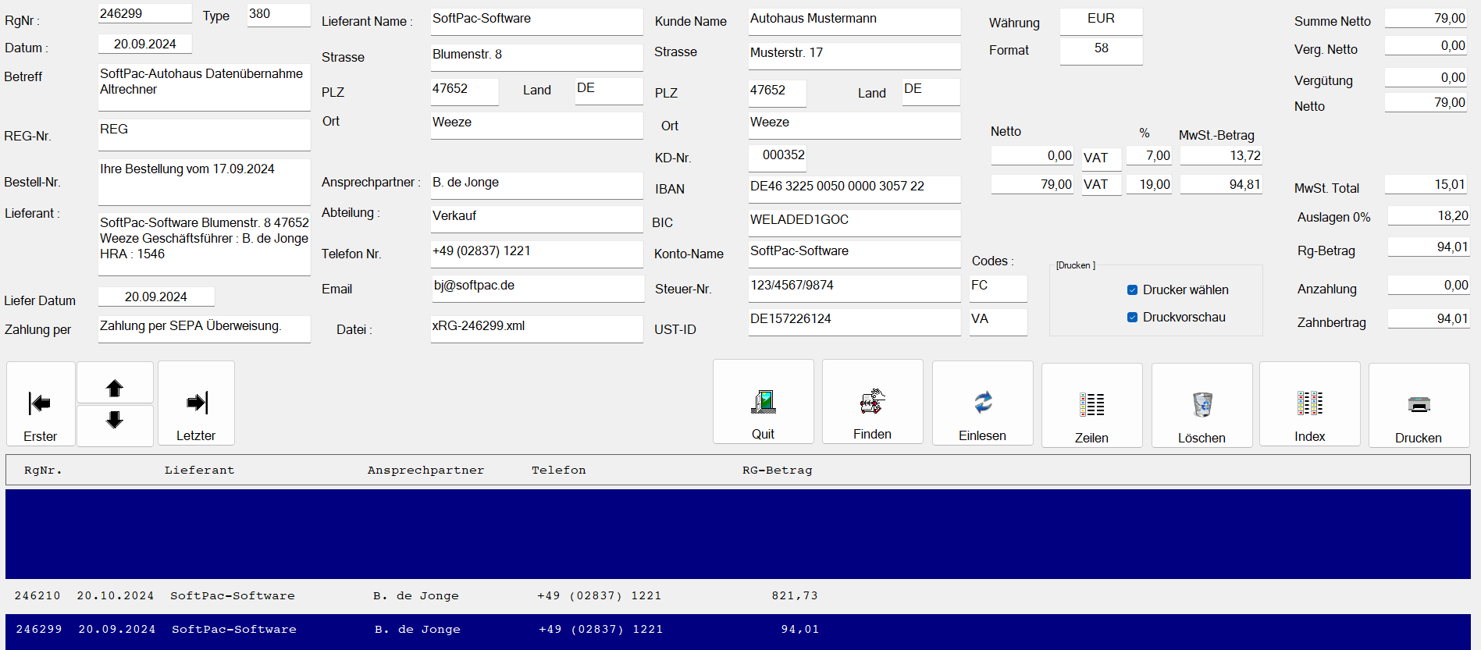Image resolution: width=1481 pixels, height=650 pixels.
Task: Toggle the Druckvorschau checkbox
Action: pyautogui.click(x=1132, y=318)
